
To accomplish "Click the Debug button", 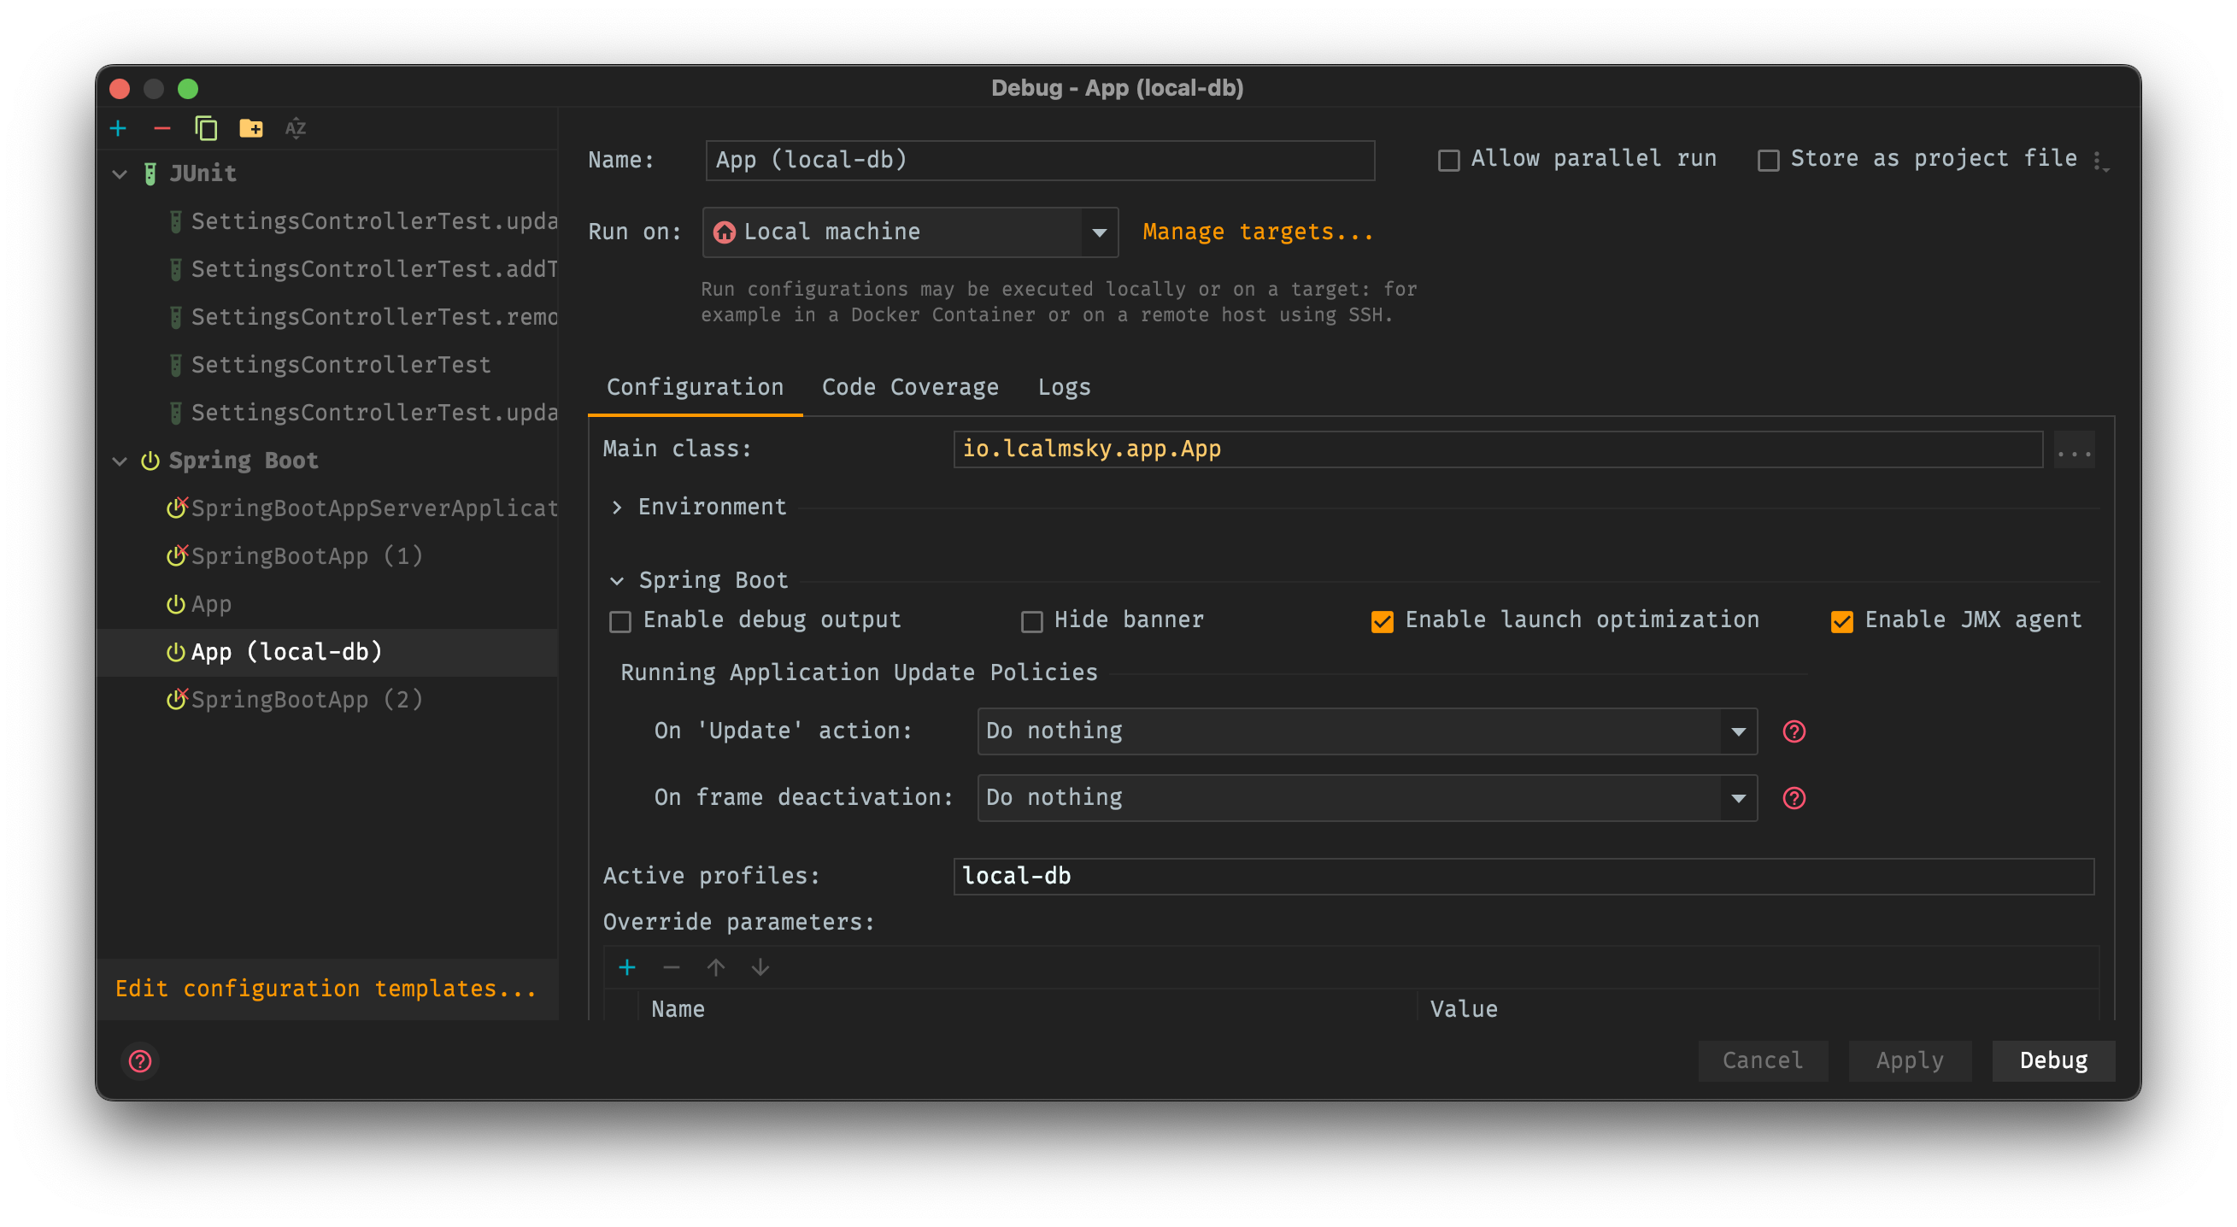I will click(x=2053, y=1060).
